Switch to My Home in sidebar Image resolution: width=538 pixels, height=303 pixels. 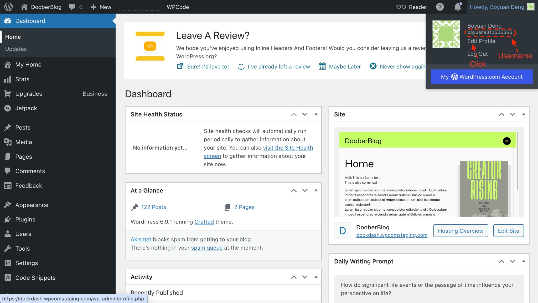[28, 64]
